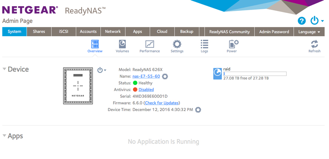Collapse the Device section triangle
Image resolution: width=329 pixels, height=159 pixels.
point(4,69)
